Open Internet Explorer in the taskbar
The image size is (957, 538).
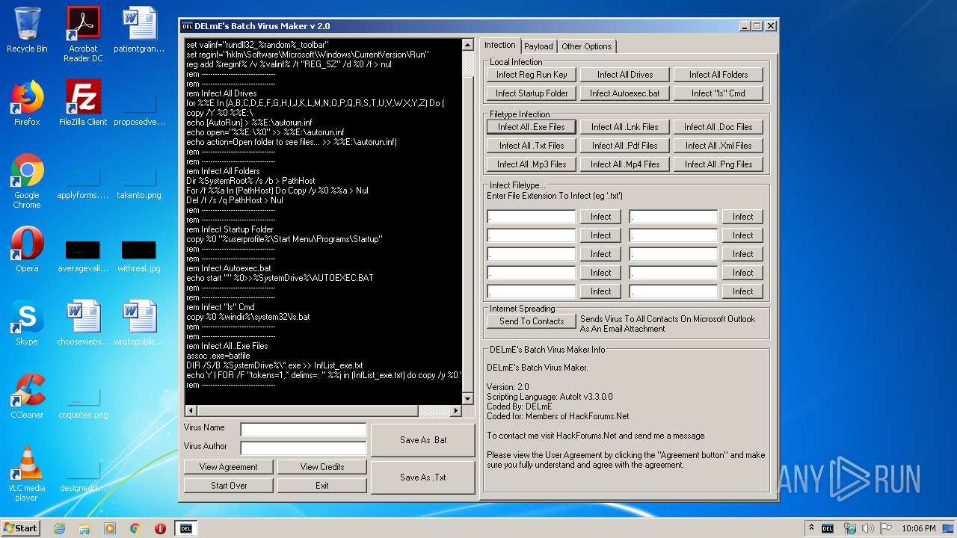pyautogui.click(x=59, y=528)
